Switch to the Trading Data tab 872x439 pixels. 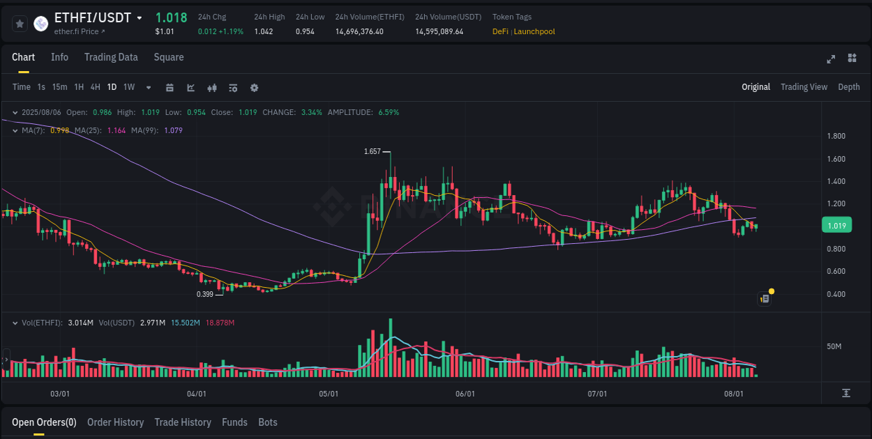(111, 57)
